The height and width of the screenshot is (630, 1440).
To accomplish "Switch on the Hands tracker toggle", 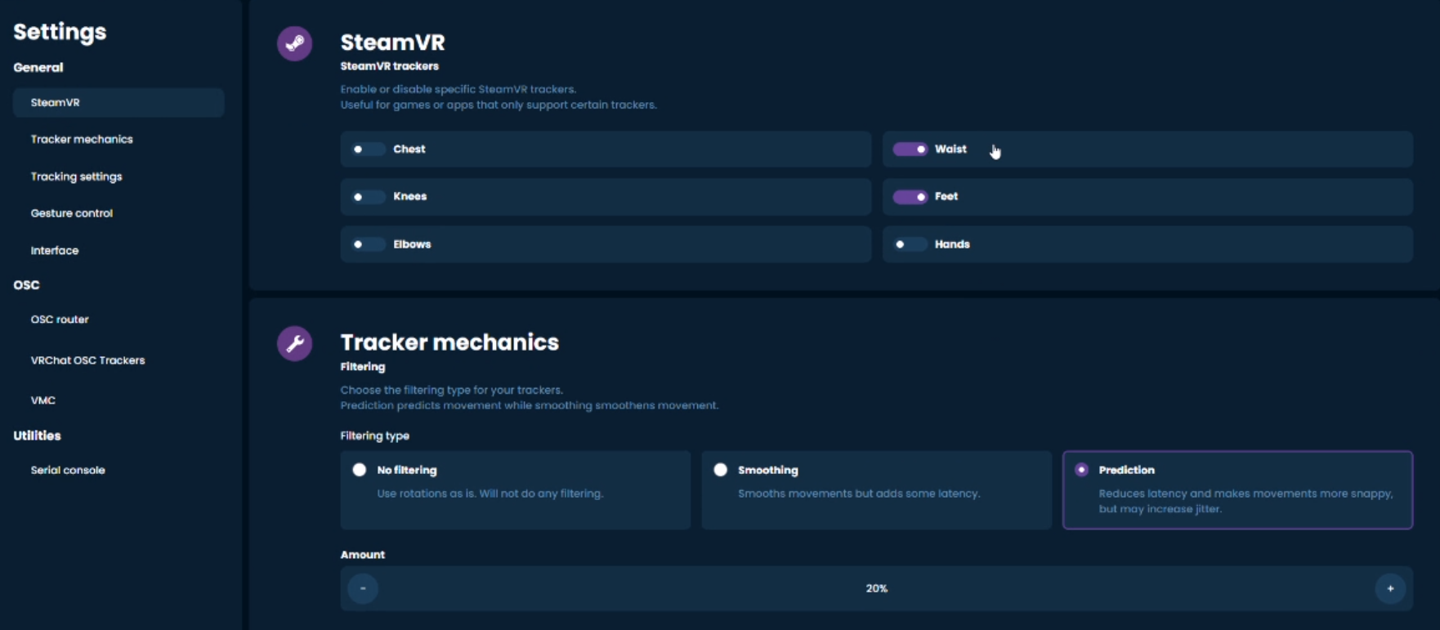I will coord(910,244).
